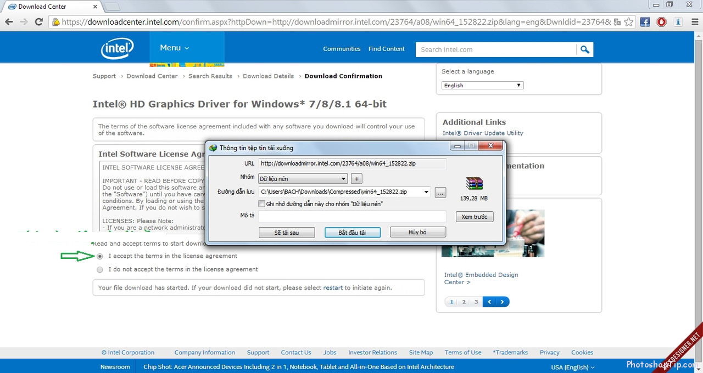Open Intel Embedded Design Center link
The height and width of the screenshot is (373, 703).
tap(481, 279)
